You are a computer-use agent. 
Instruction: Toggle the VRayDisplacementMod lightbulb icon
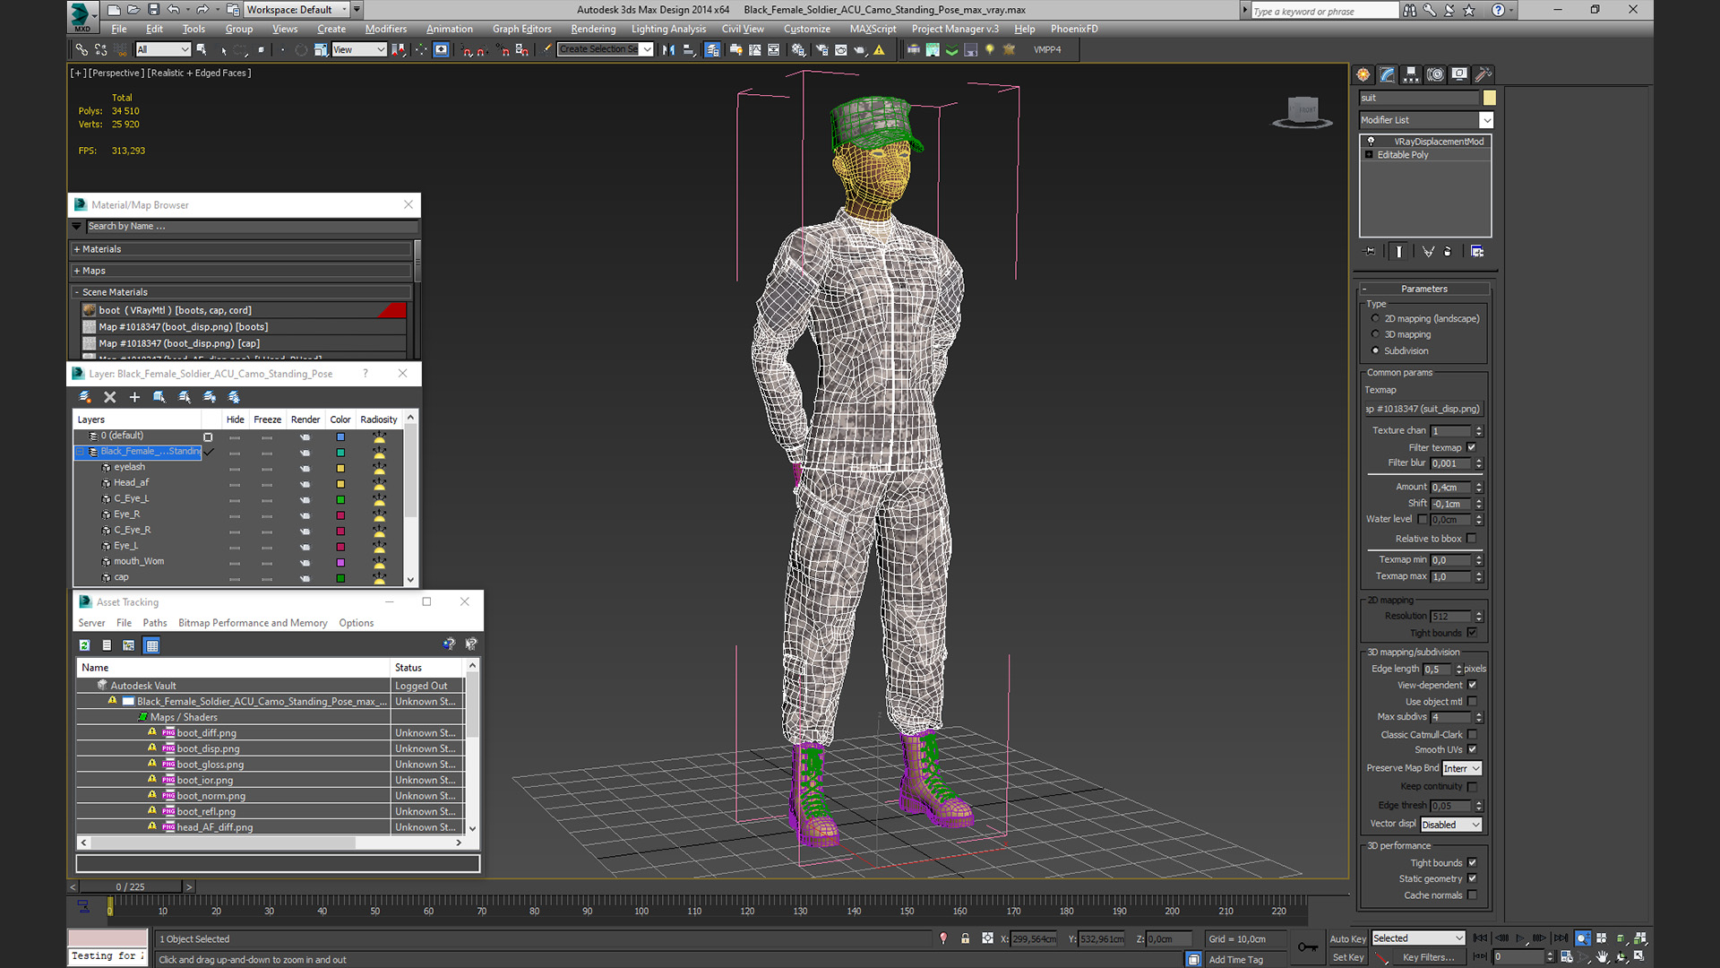(1371, 142)
